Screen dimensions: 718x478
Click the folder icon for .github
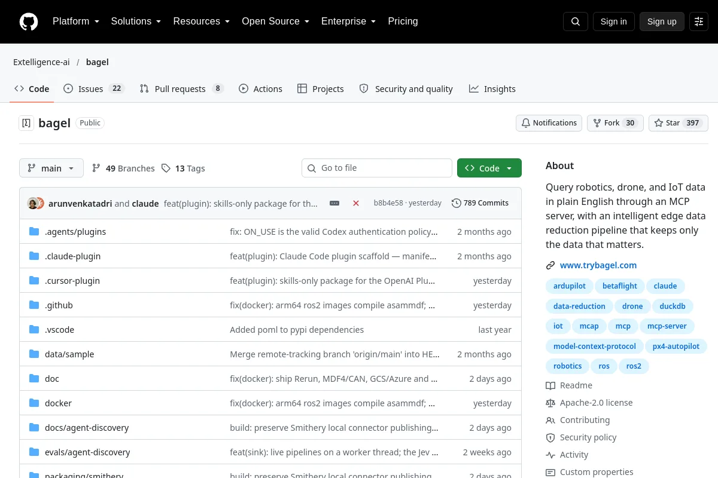(34, 305)
